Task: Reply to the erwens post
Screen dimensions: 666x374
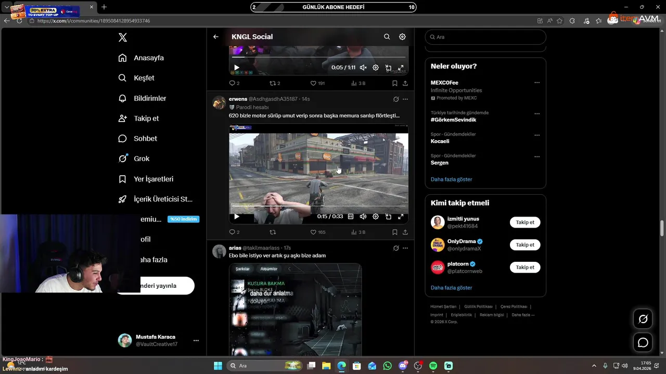Action: pos(234,232)
